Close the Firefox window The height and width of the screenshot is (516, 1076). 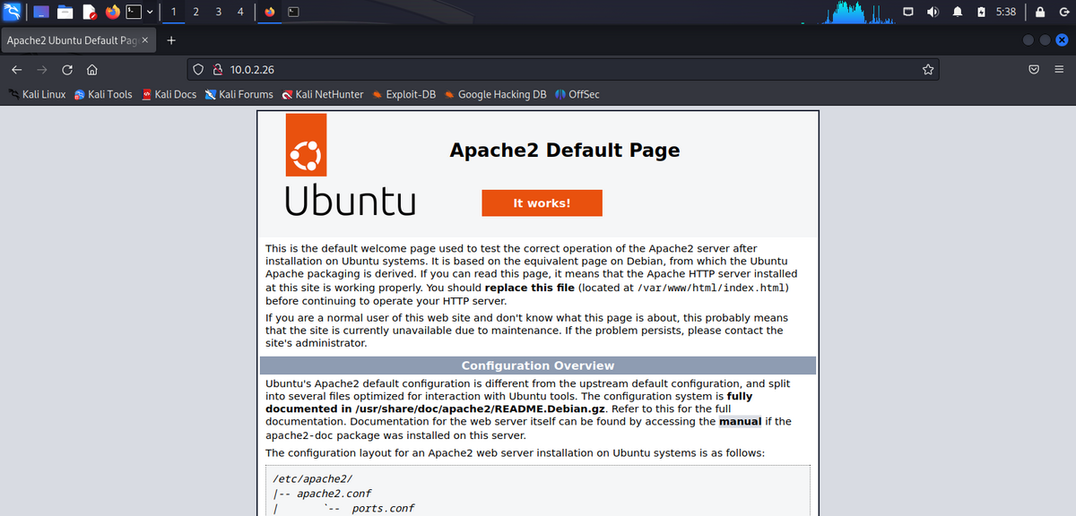tap(1062, 40)
